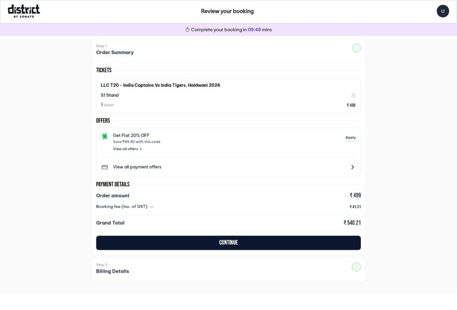457x310 pixels.
Task: Click the payment card icon next to payment offers
Action: tap(104, 167)
